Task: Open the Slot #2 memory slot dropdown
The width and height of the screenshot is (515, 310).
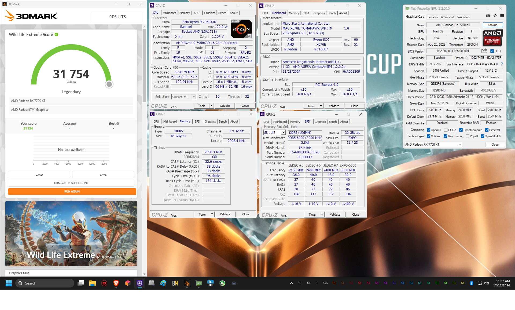Action: coord(274,132)
